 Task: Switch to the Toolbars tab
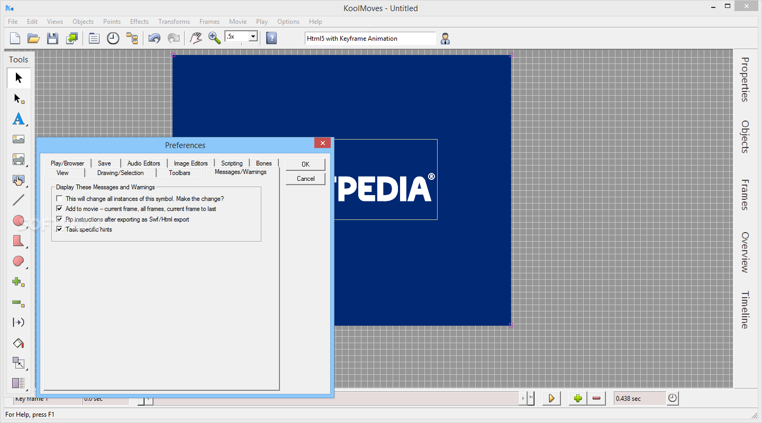tap(179, 173)
